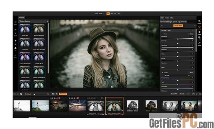
Task: Click the Sync button
Action: pyautogui.click(x=188, y=94)
